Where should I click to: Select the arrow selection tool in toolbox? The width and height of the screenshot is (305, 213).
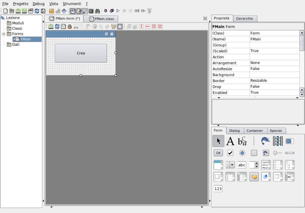click(218, 141)
